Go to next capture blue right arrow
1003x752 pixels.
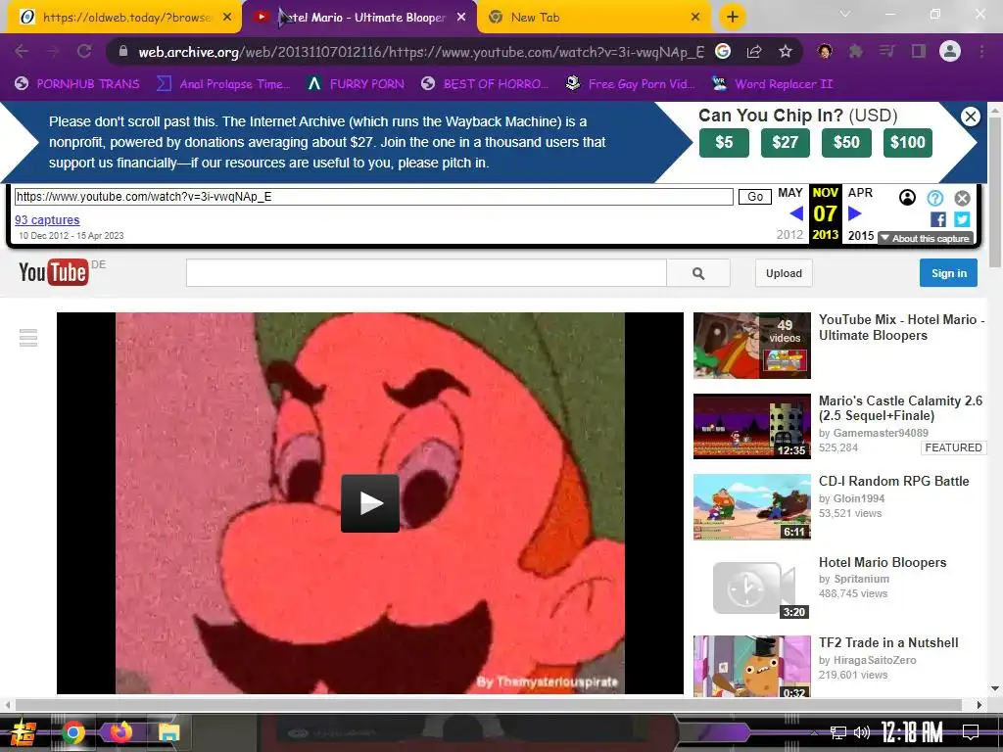(x=854, y=213)
